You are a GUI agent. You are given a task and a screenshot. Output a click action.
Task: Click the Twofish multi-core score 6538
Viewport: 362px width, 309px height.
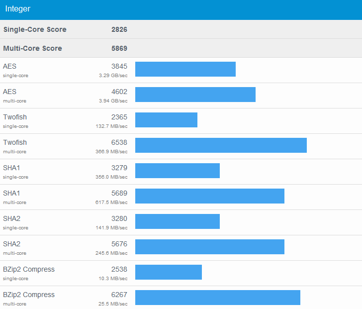[119, 142]
